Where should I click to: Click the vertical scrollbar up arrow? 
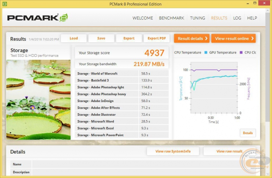coord(267,10)
